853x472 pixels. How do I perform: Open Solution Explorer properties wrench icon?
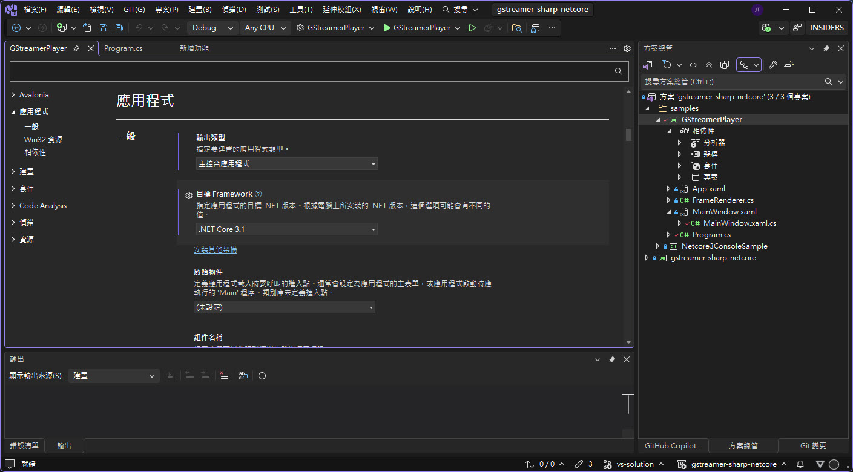point(773,65)
